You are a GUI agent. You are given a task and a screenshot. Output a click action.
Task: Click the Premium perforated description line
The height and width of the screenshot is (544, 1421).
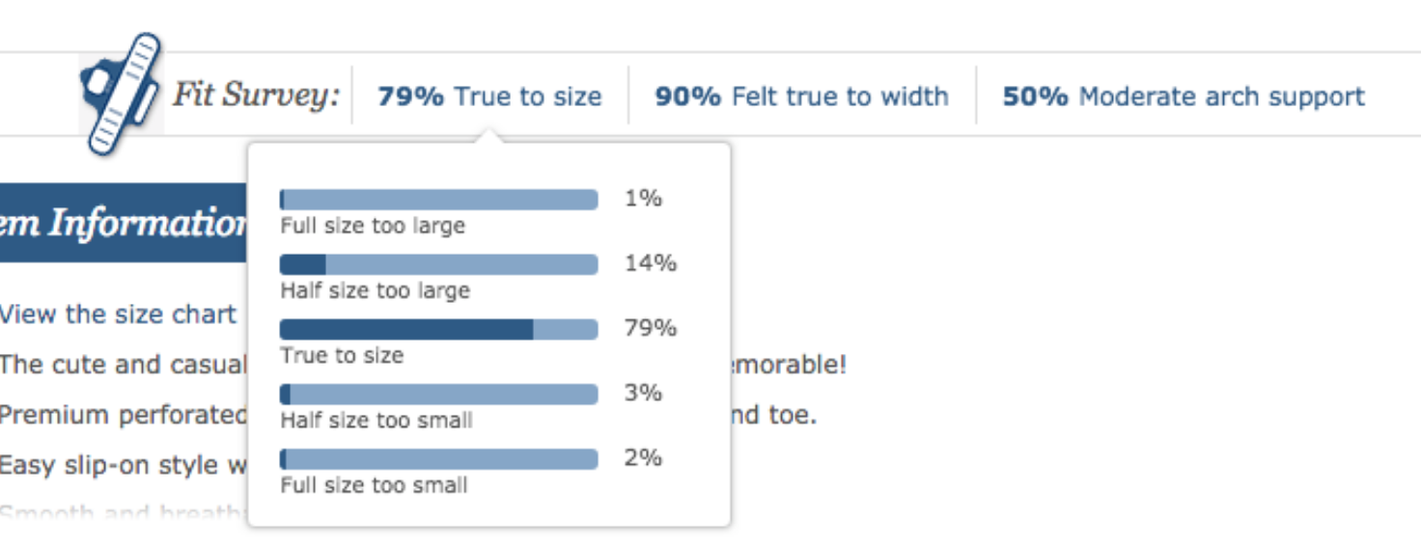[x=124, y=415]
